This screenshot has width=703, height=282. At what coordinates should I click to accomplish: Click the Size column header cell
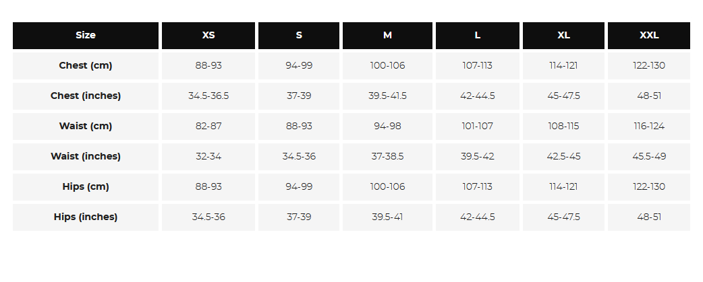pos(86,36)
